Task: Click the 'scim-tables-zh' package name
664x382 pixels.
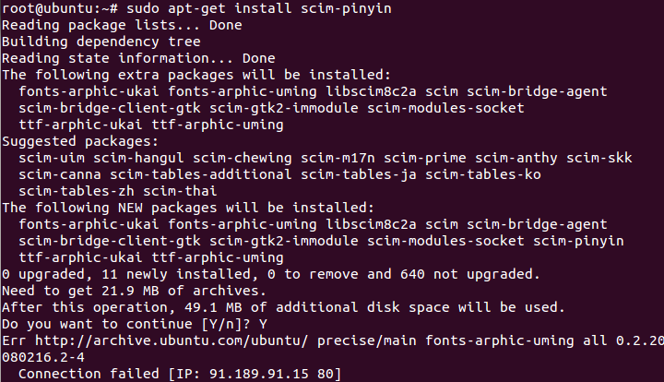Action: tap(77, 191)
